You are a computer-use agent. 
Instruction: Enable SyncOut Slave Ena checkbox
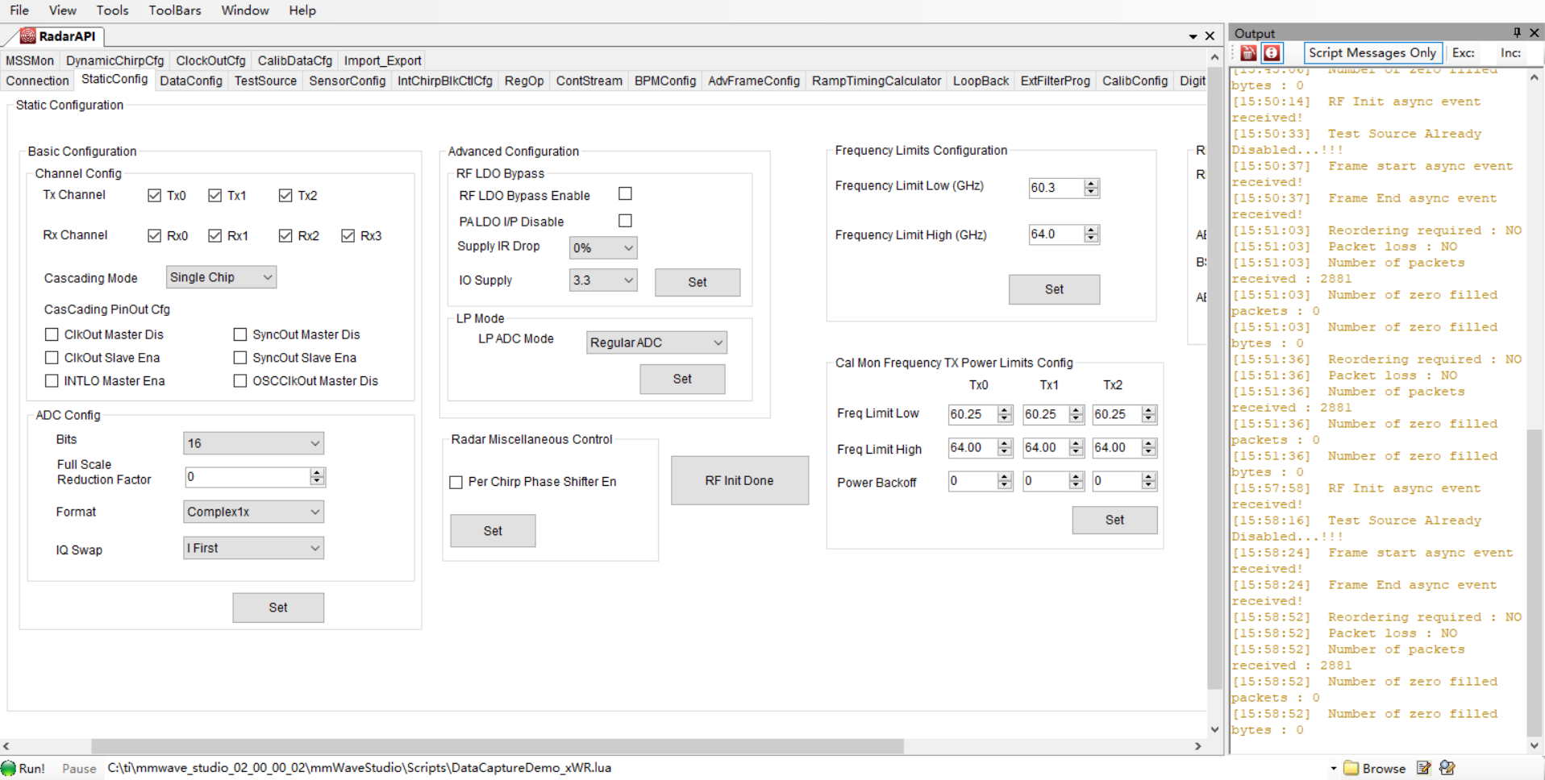pyautogui.click(x=240, y=358)
